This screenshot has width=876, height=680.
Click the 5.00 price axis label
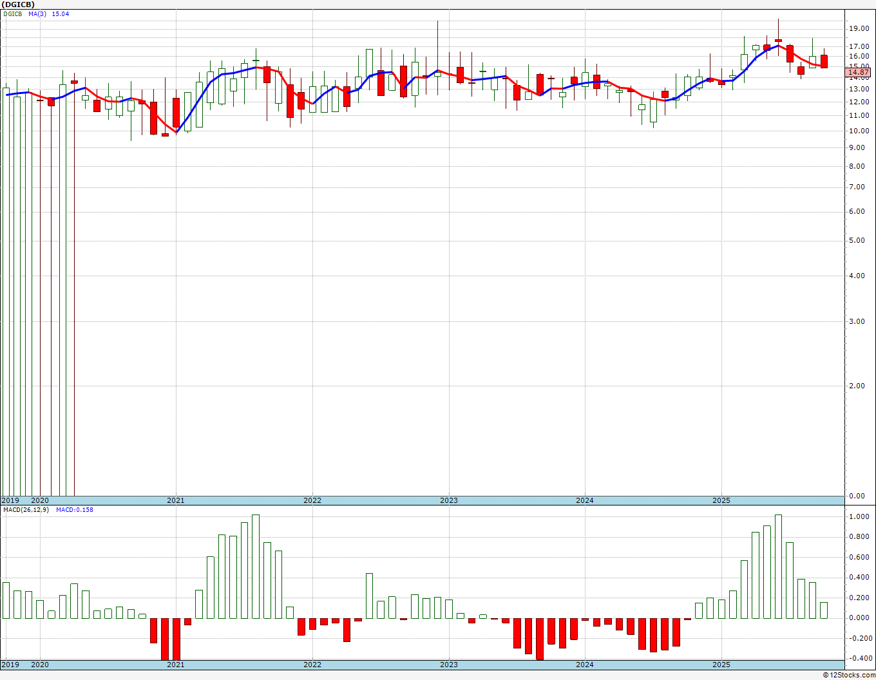point(857,241)
